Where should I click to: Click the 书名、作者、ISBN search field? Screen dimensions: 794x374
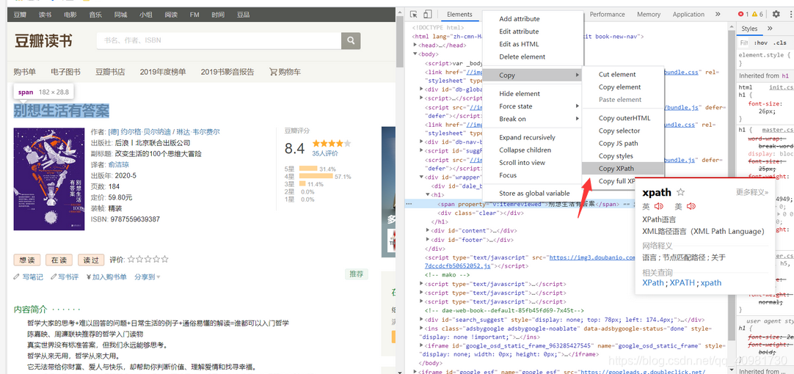pos(219,40)
